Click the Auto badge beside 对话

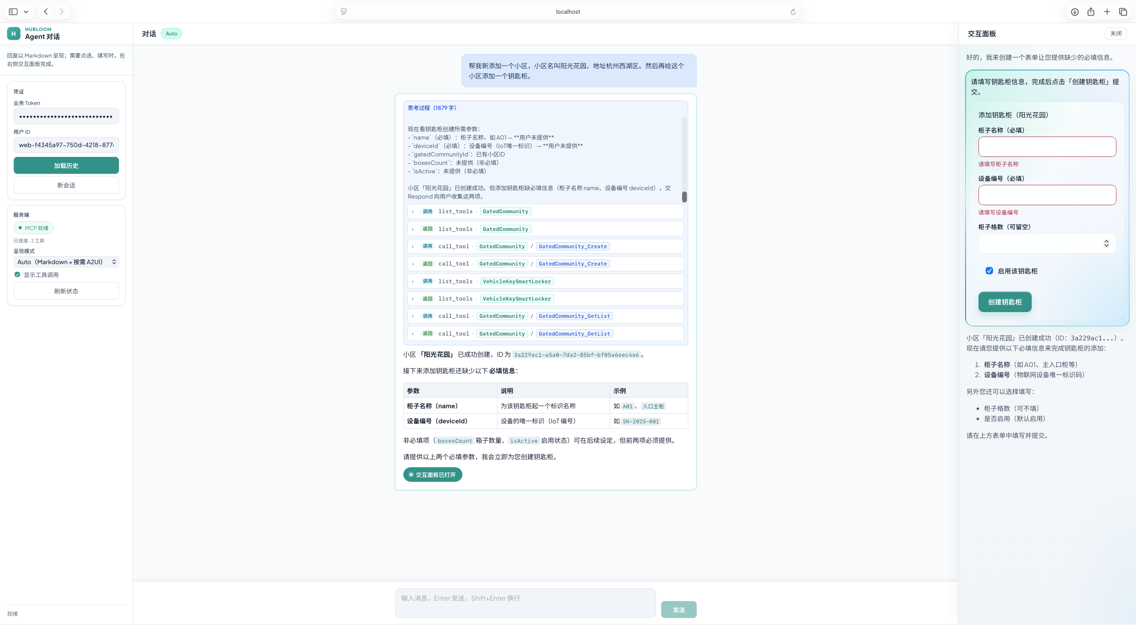tap(171, 34)
